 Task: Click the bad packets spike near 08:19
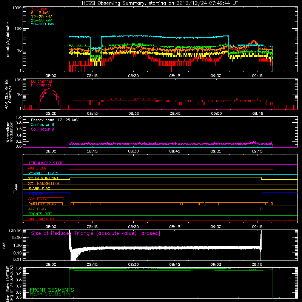pyautogui.click(x=103, y=219)
